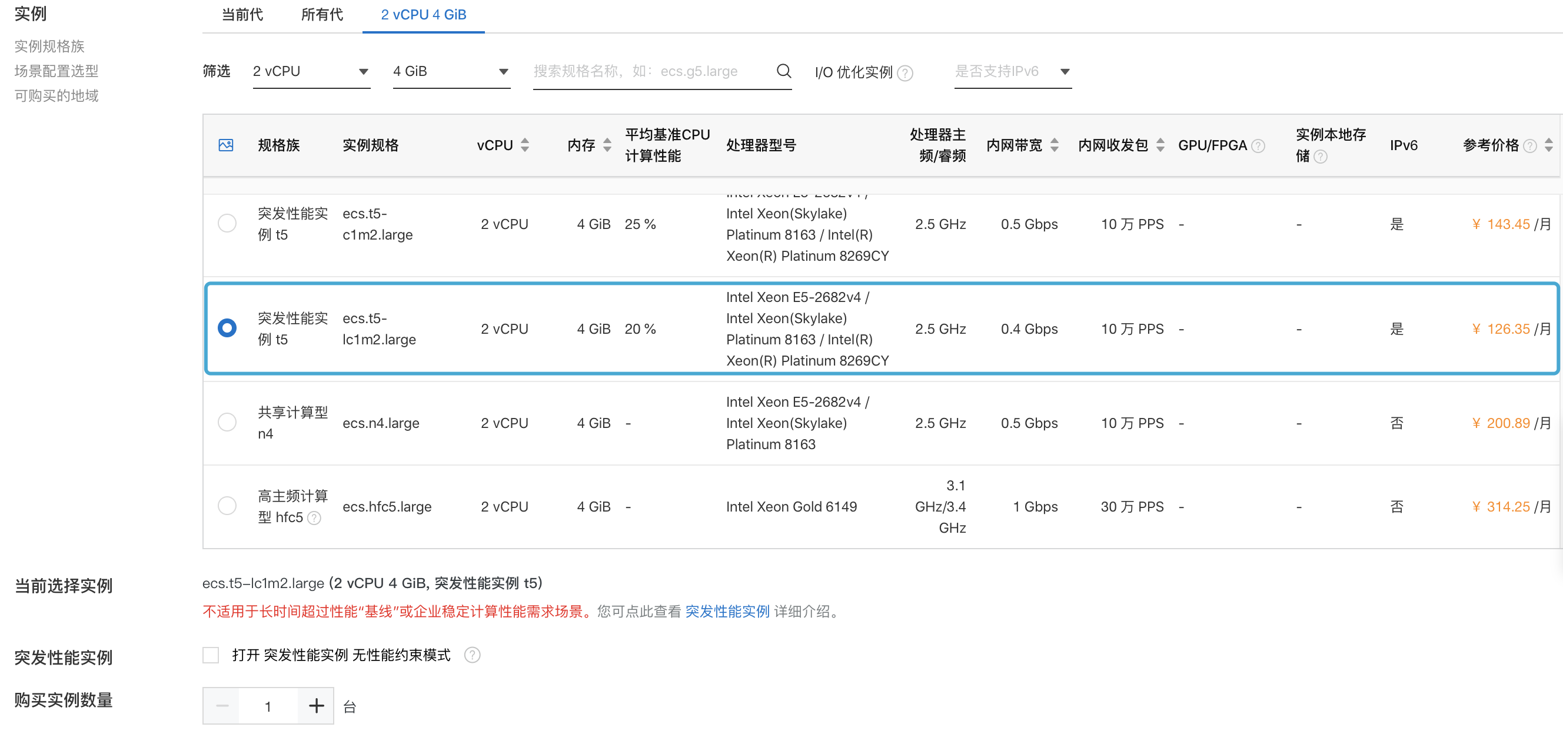
Task: Sort by 内网带宽 column arrows
Action: pos(1055,145)
